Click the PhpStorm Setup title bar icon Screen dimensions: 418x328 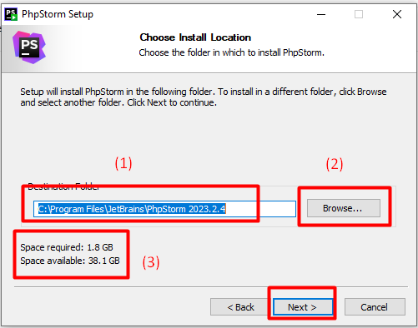click(x=11, y=14)
